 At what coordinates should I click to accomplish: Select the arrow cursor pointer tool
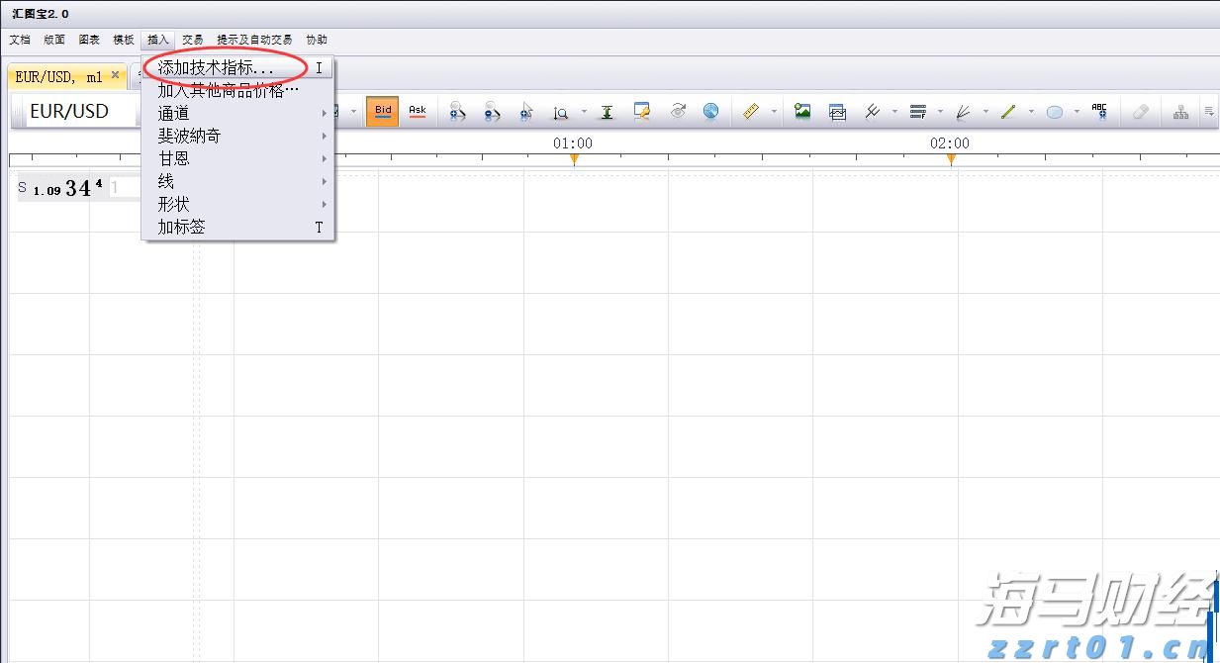(x=526, y=112)
